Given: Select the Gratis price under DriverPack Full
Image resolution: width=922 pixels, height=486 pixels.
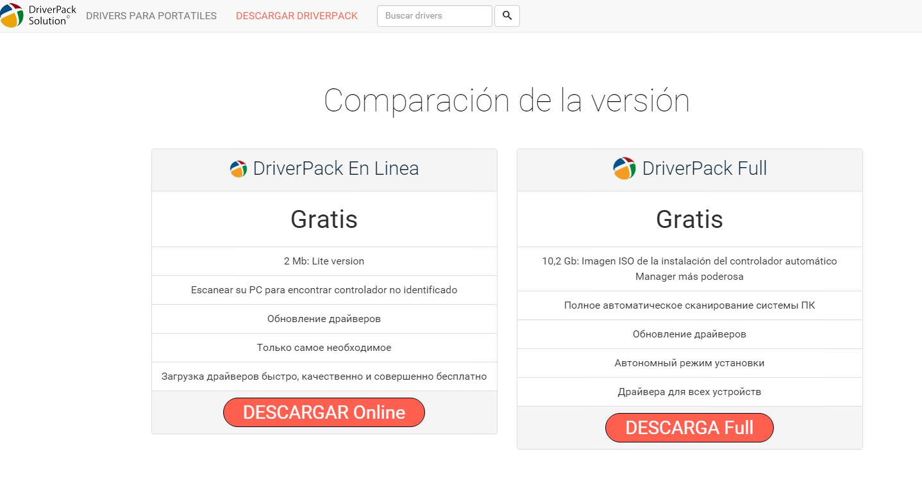Looking at the screenshot, I should click(x=689, y=219).
